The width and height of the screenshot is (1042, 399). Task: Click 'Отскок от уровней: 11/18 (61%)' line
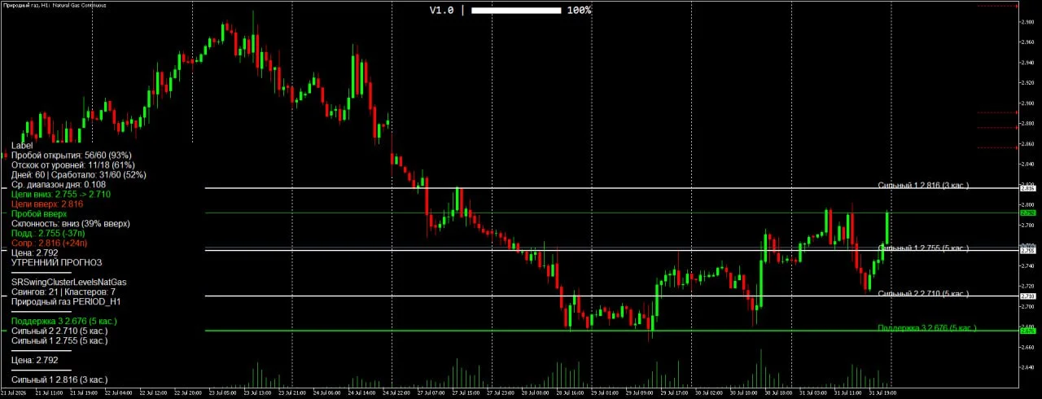tap(73, 164)
